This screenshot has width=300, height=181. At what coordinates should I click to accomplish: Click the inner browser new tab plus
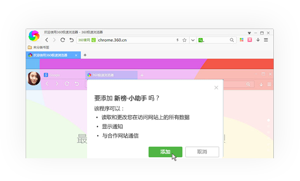[x=142, y=75]
